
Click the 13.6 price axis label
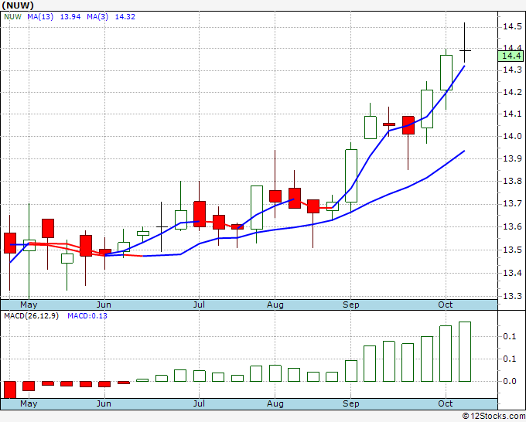512,227
